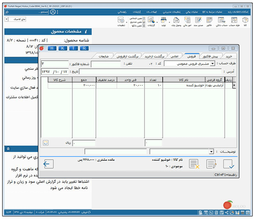Click the صدور سند (issue document) icon
The image size is (254, 219).
(198, 20)
